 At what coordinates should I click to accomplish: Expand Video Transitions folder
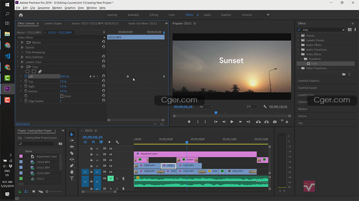(x=298, y=68)
